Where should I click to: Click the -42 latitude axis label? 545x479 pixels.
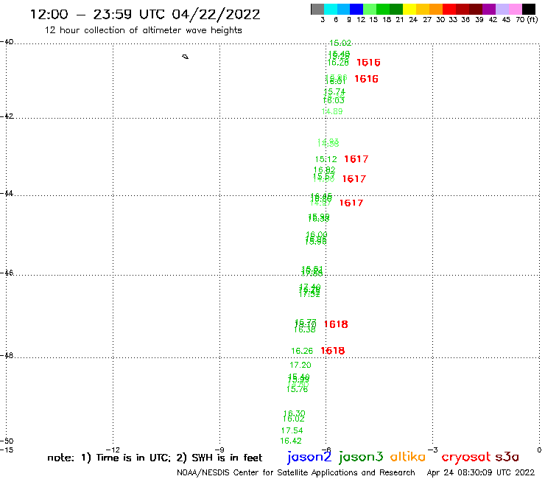coord(7,116)
